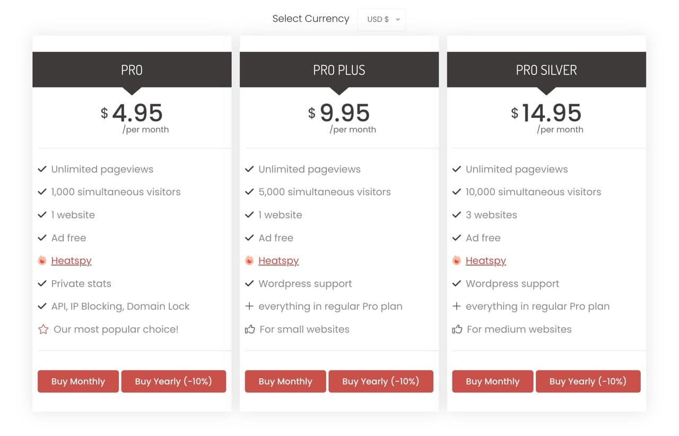Click the Heatspy flame icon in Pro plan
Image resolution: width=679 pixels, height=436 pixels.
[x=42, y=260]
